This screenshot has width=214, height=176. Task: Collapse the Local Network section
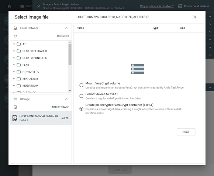coord(66,28)
